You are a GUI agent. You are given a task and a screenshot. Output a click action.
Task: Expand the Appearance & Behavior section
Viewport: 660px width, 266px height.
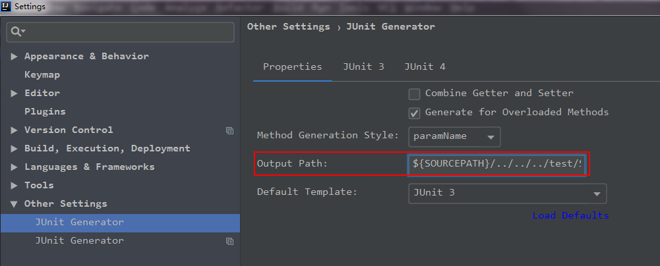[14, 57]
